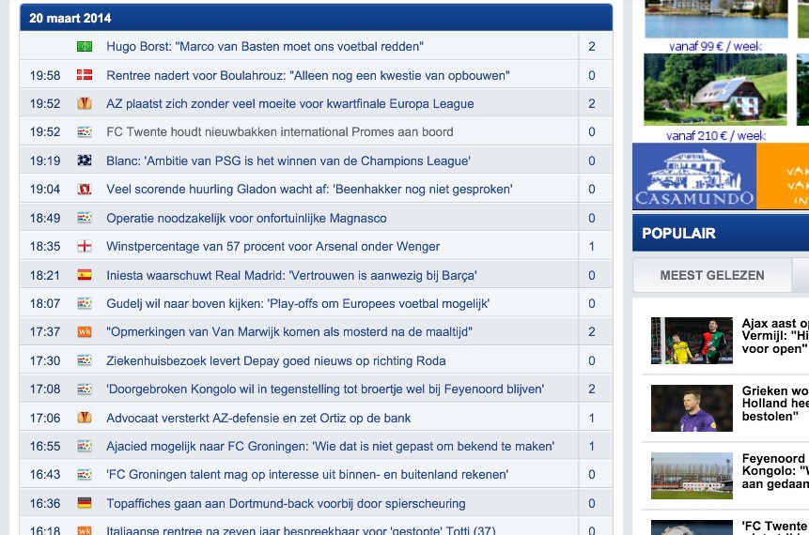Open the Hugo Borst article about Van Basten

tap(265, 46)
